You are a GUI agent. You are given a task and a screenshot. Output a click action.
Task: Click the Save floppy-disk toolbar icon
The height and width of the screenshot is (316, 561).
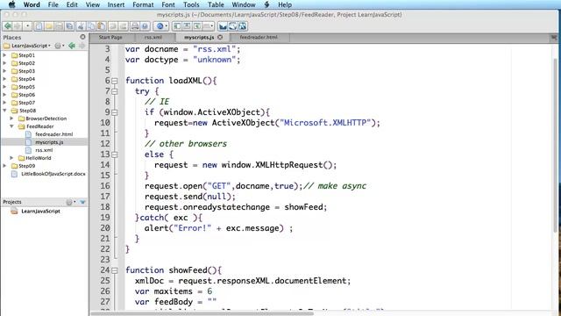point(60,26)
